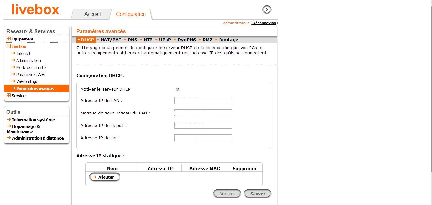Expand the Services tree node

point(9,96)
